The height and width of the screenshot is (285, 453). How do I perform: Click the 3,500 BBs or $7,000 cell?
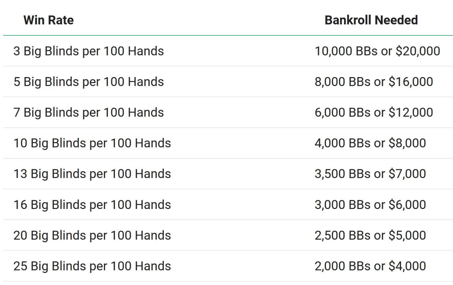click(x=370, y=174)
